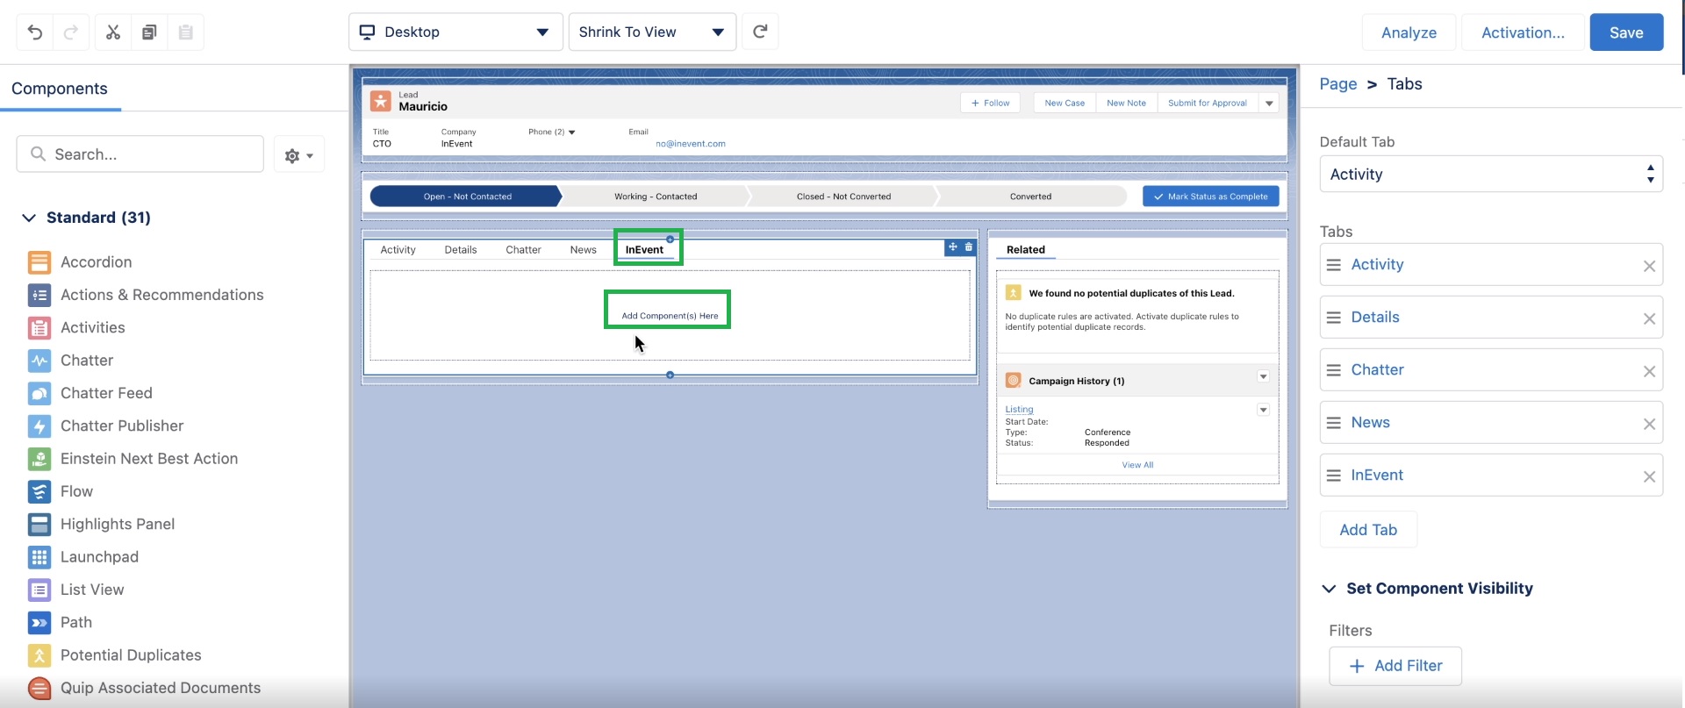1685x708 pixels.
Task: Select the InEvent tab on canvas
Action: (x=644, y=250)
